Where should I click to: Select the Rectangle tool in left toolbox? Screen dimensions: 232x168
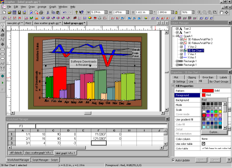[2, 49]
